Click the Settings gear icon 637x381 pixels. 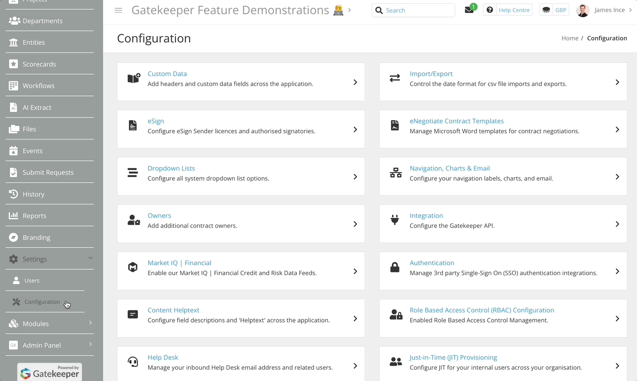(x=13, y=259)
